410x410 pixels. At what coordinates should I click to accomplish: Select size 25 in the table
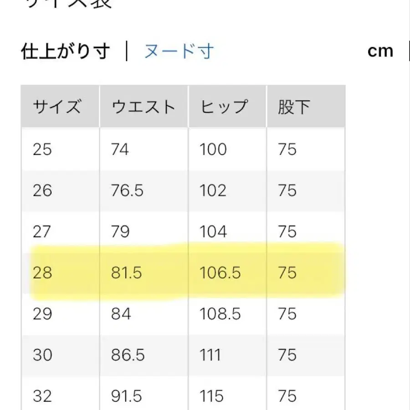43,149
